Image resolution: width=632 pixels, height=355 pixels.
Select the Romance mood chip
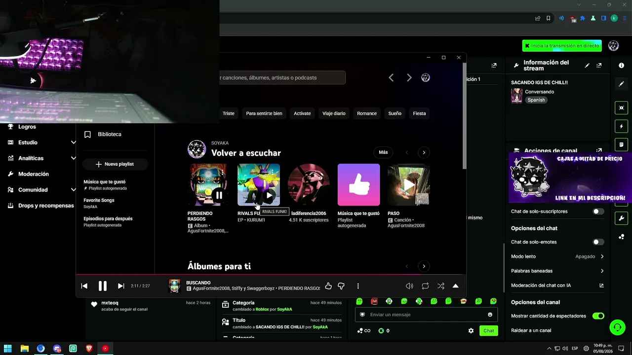pos(367,113)
